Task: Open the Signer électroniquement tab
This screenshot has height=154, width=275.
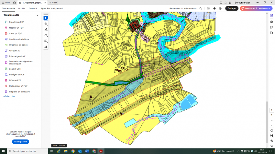Action: pyautogui.click(x=51, y=8)
